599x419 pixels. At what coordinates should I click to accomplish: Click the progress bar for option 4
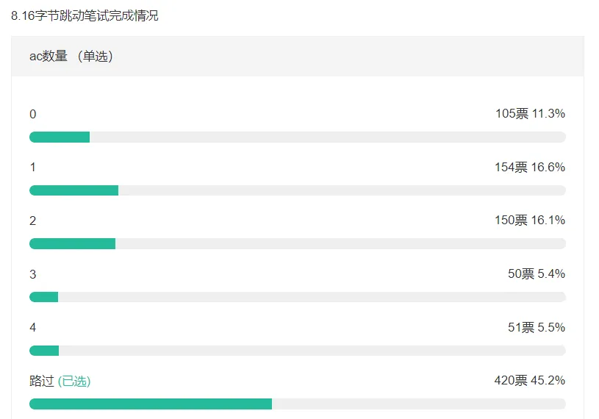tap(298, 351)
